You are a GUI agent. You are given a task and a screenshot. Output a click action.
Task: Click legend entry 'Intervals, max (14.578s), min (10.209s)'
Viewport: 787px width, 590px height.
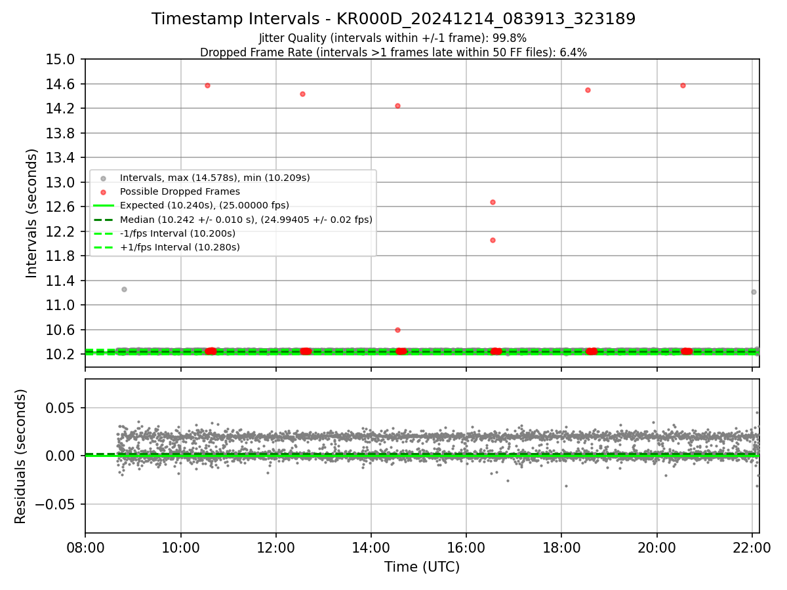pyautogui.click(x=214, y=178)
